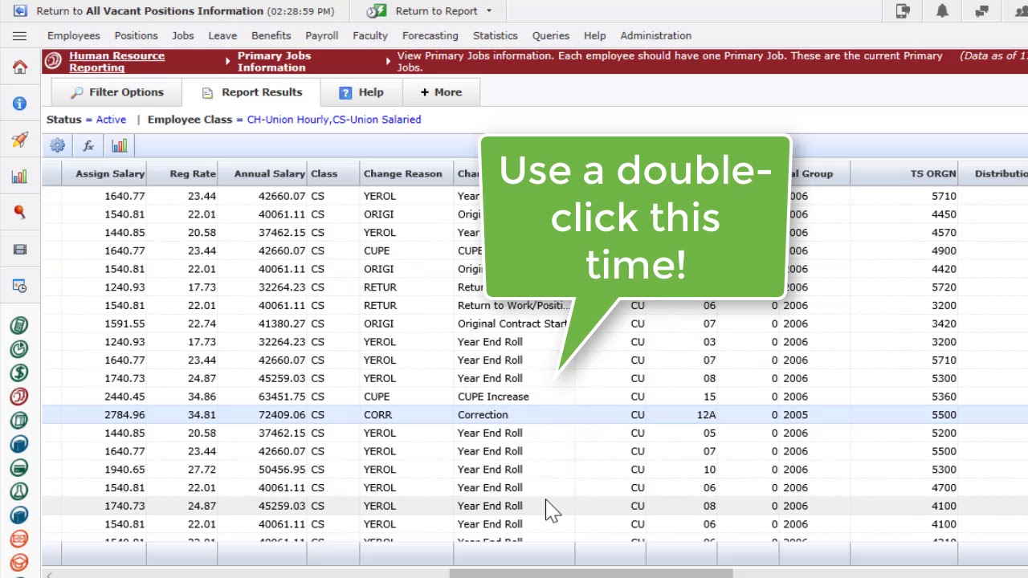Screen dimensions: 1028x578
Task: Open the Administration menu
Action: coord(656,35)
